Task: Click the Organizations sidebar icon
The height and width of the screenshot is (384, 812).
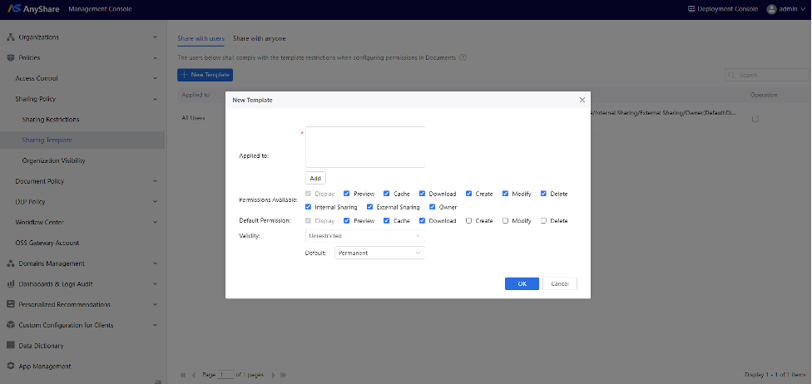Action: pyautogui.click(x=11, y=37)
